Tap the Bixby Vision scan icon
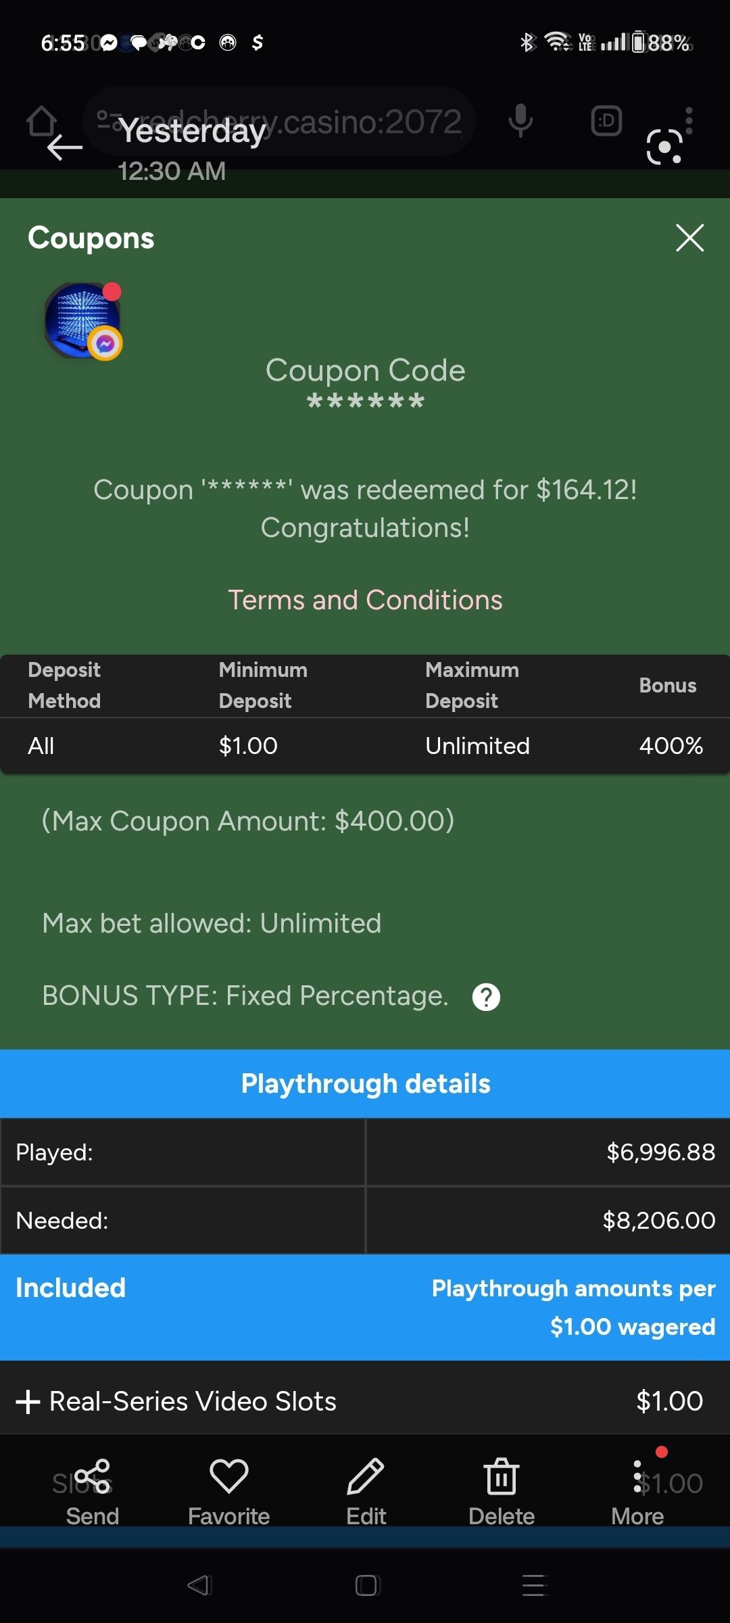The height and width of the screenshot is (1623, 730). pyautogui.click(x=664, y=147)
